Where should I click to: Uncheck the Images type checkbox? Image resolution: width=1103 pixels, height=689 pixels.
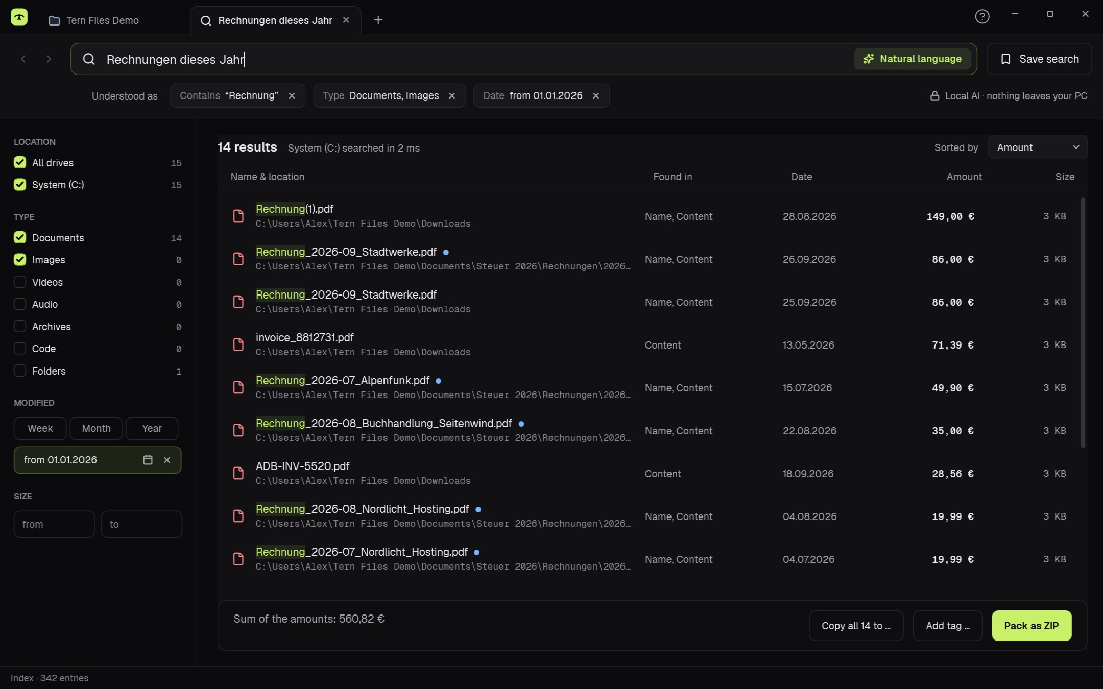[20, 259]
